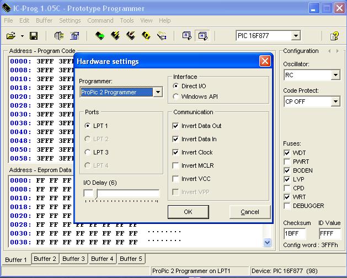Image resolution: width=347 pixels, height=278 pixels.
Task: Click the toolbar Help question mark icon
Action: [334, 36]
